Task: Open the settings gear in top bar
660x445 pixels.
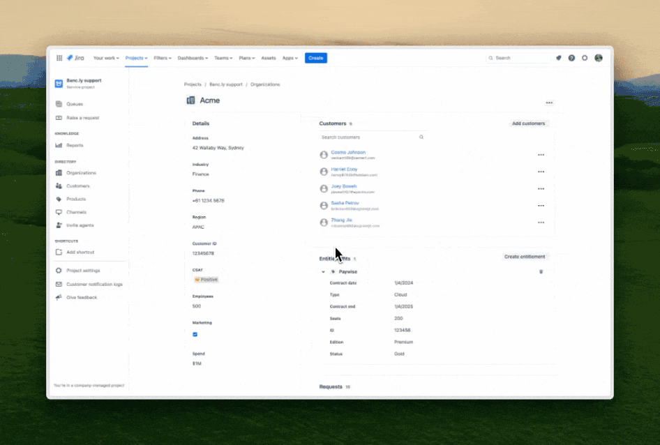Action: [585, 58]
